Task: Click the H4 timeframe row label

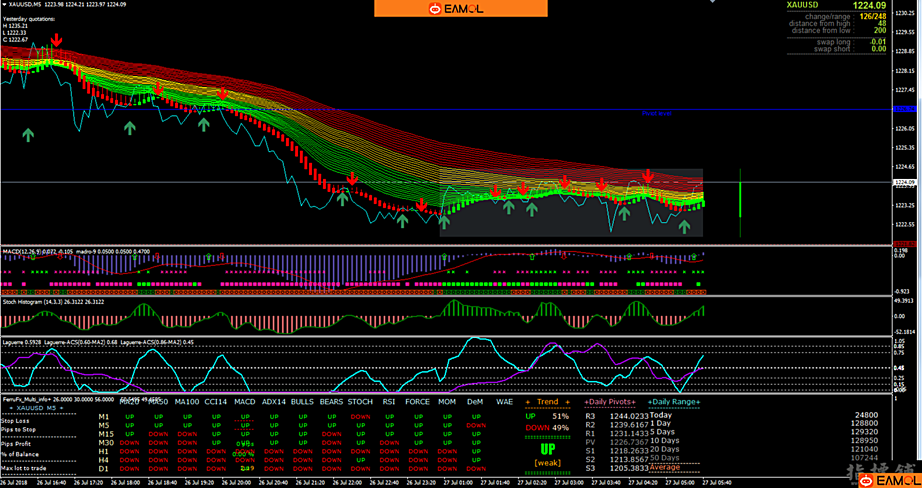Action: (103, 460)
